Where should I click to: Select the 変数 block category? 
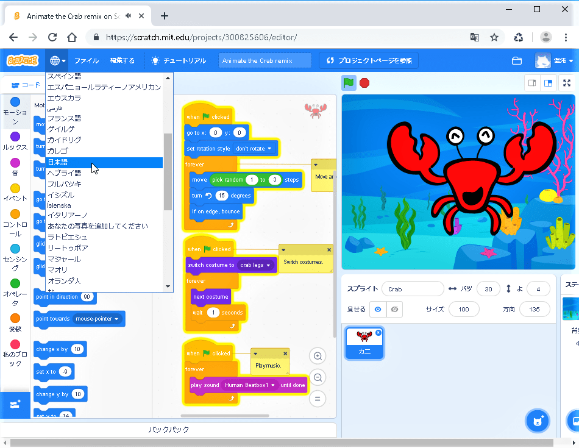15,323
